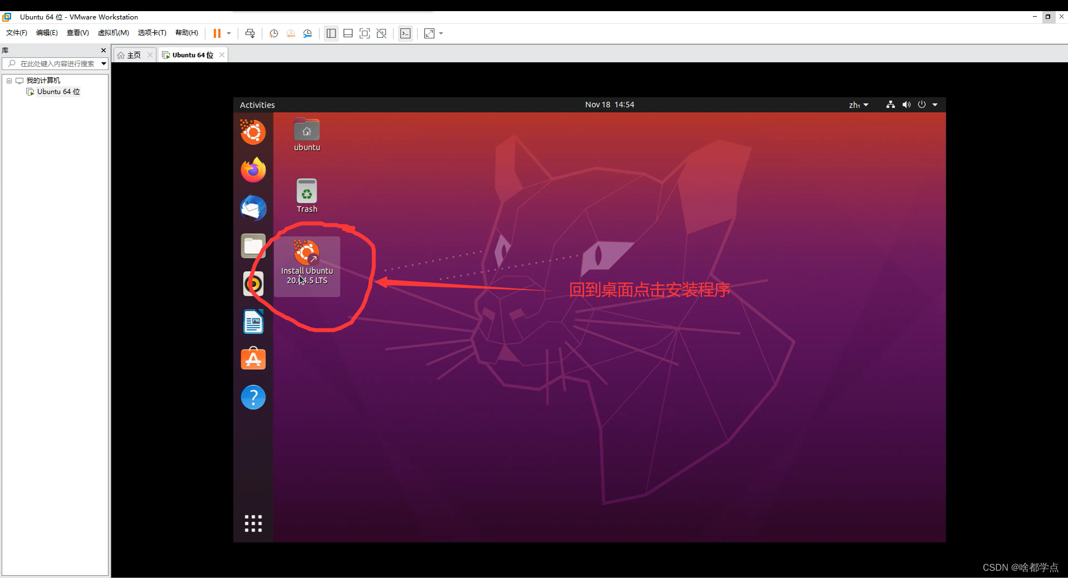
Task: Revert virtual machine to previous snapshot
Action: 290,33
